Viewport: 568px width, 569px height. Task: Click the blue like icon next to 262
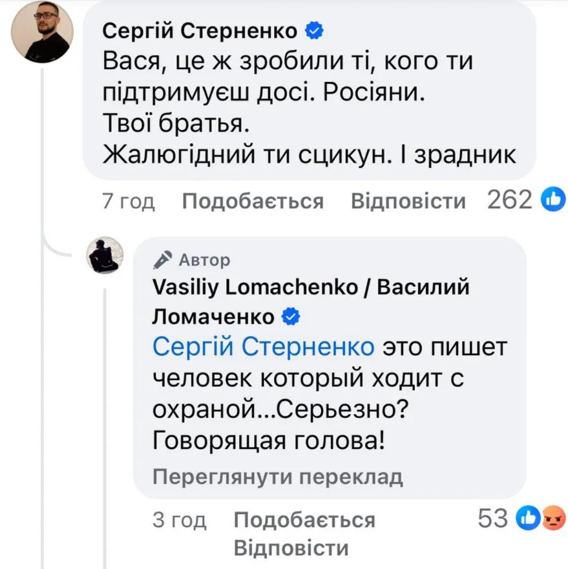(x=554, y=202)
